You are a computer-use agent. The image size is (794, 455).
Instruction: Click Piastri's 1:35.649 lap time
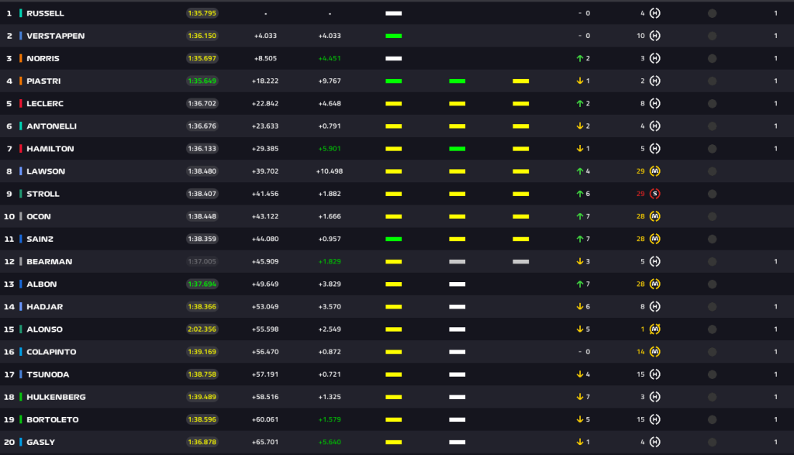[x=202, y=81]
